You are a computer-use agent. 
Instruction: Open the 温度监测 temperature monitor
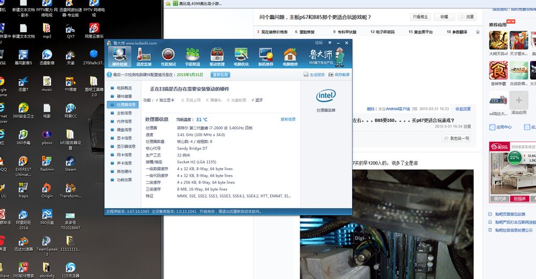tap(144, 56)
